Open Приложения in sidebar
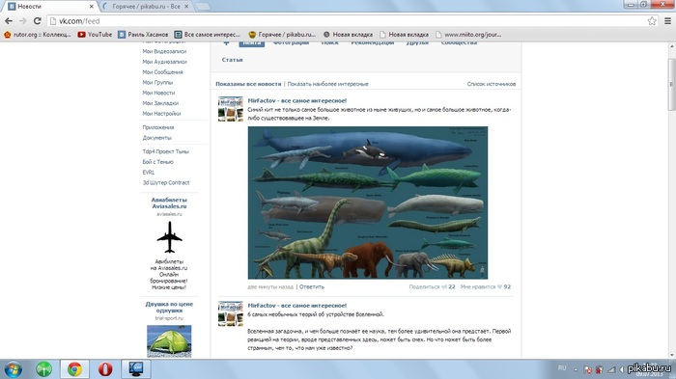The height and width of the screenshot is (379, 676). click(158, 127)
